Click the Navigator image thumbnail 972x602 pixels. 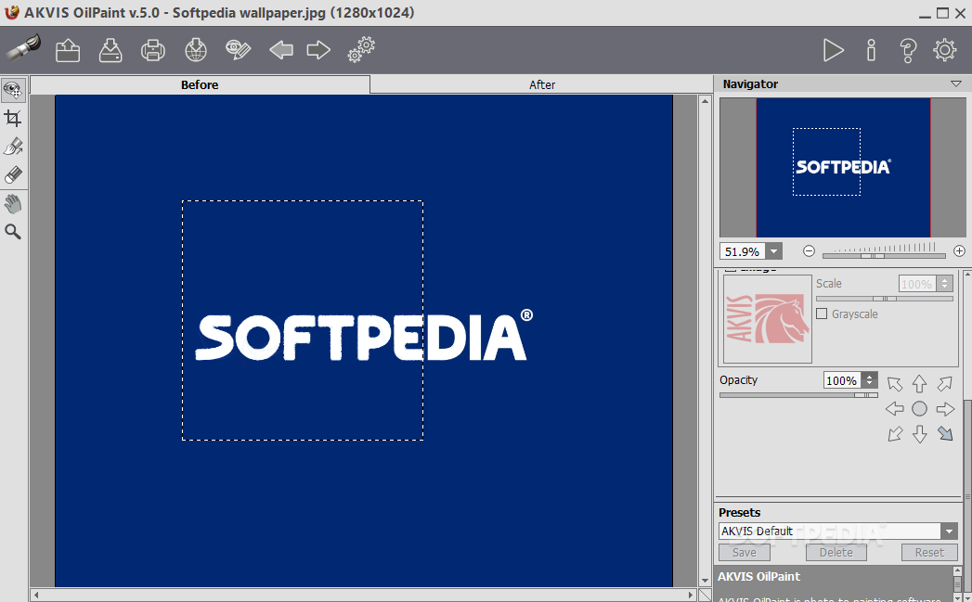[842, 167]
